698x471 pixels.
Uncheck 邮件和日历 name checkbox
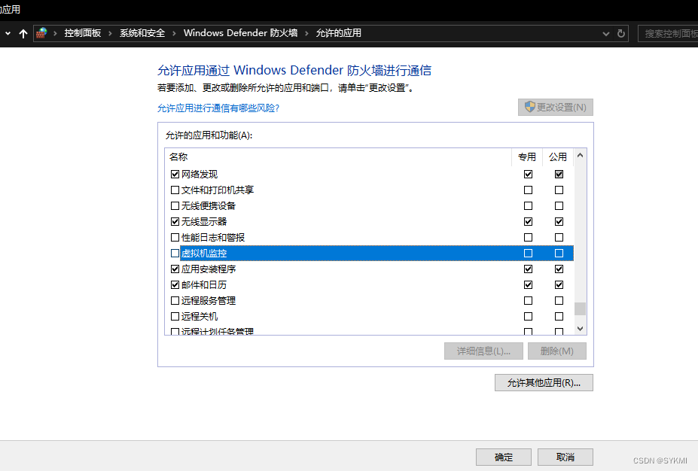[x=175, y=284]
